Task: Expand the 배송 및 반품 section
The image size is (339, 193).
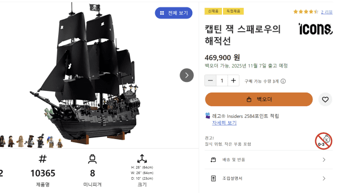Action: pos(269,160)
